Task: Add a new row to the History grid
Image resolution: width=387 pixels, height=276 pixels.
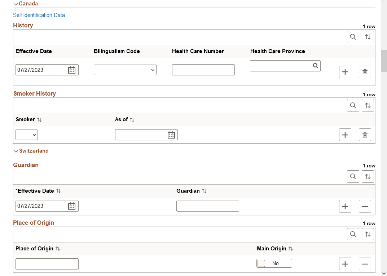Action: pos(345,72)
